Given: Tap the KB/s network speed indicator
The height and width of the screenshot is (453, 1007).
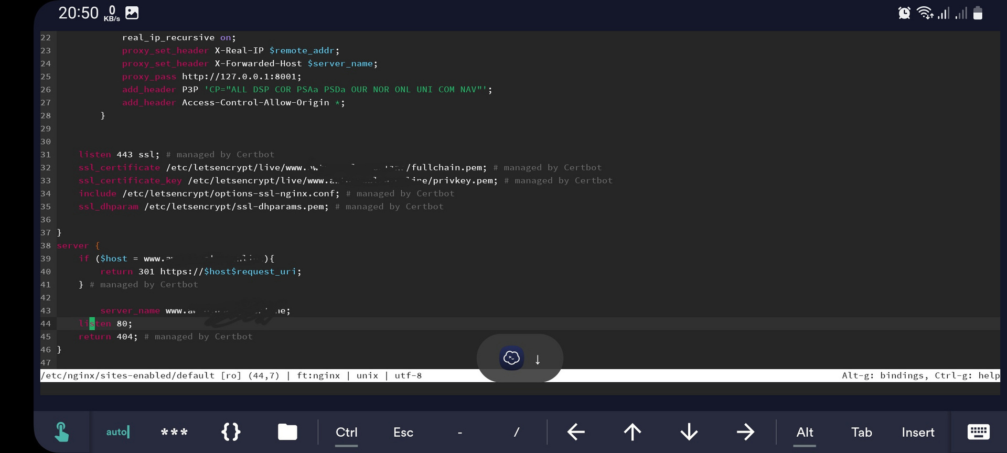Looking at the screenshot, I should pyautogui.click(x=112, y=14).
